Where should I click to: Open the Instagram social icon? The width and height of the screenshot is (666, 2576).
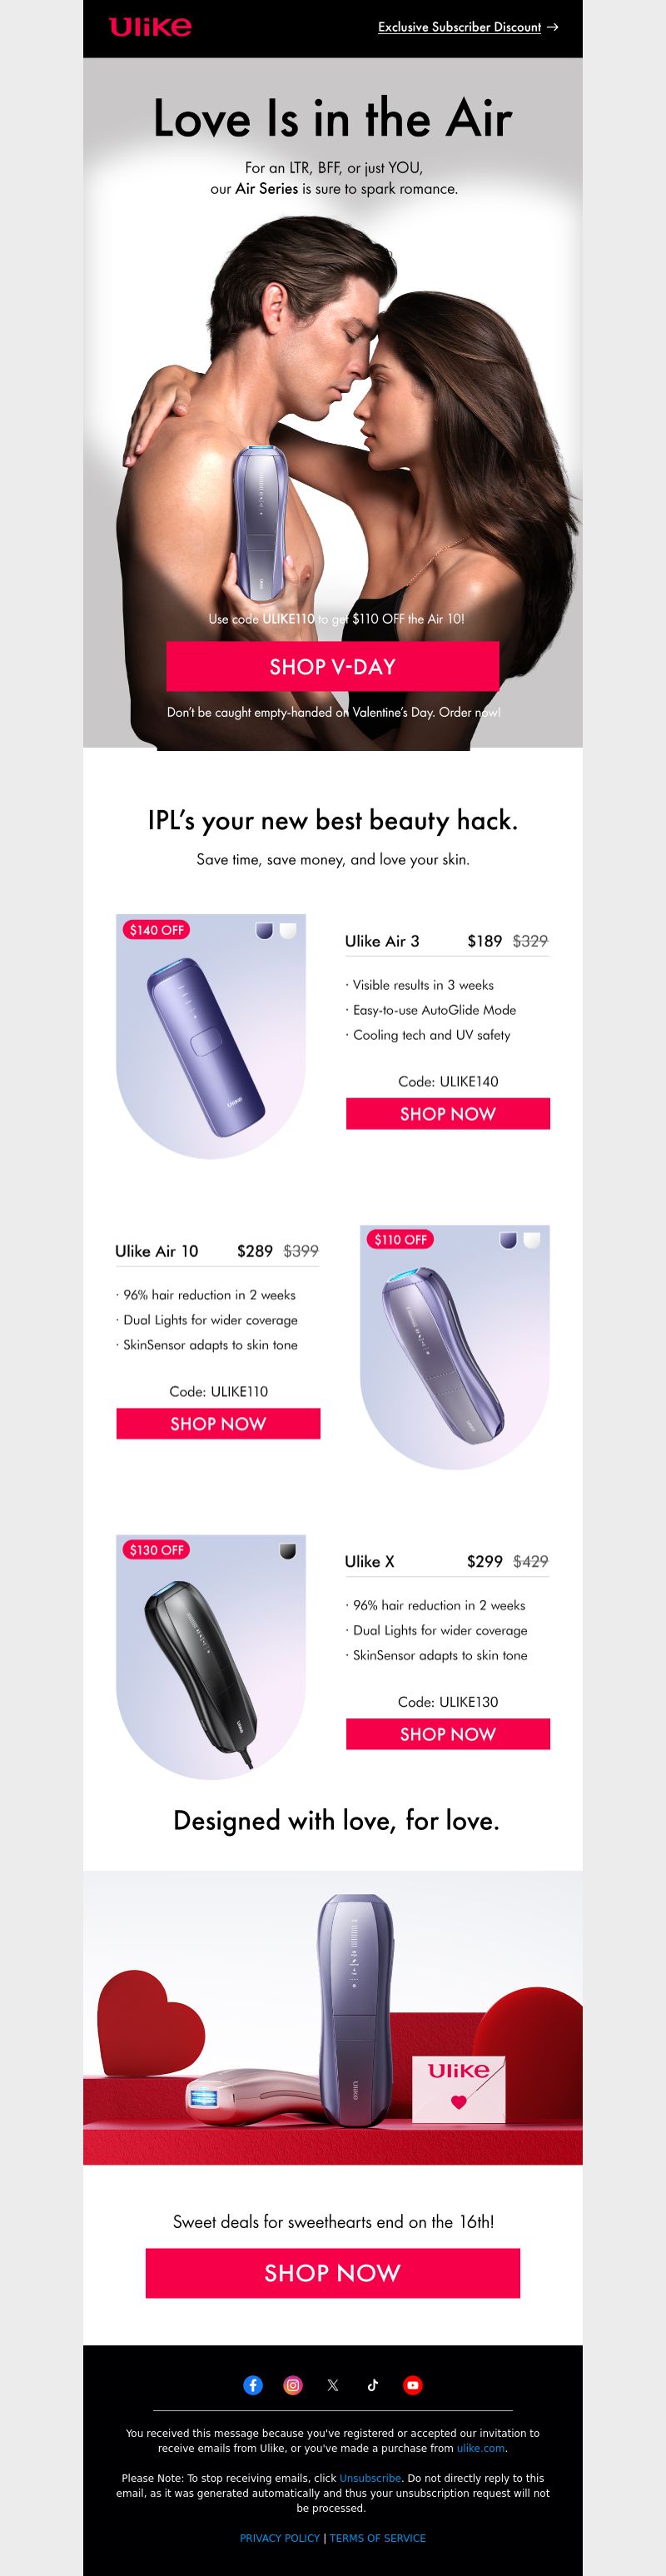pos(293,2385)
